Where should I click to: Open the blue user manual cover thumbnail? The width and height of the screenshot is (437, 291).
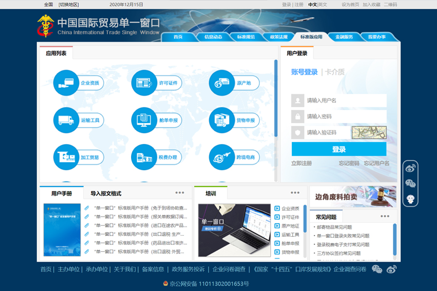62,230
